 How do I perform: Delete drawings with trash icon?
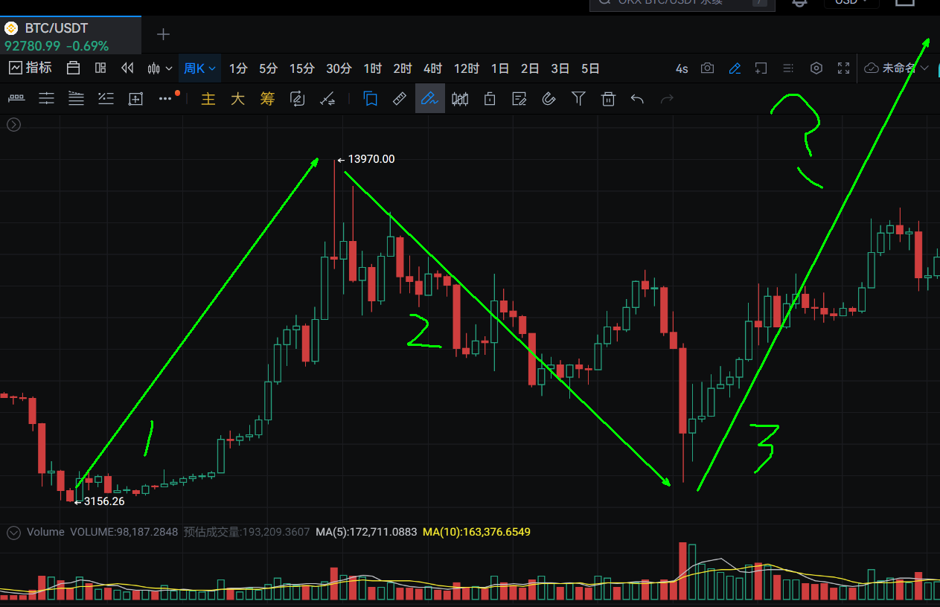pyautogui.click(x=608, y=98)
